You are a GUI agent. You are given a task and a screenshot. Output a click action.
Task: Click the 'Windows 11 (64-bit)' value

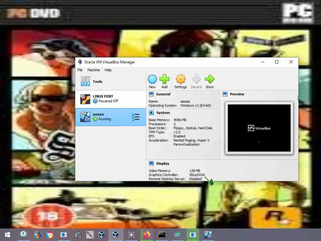click(x=196, y=105)
